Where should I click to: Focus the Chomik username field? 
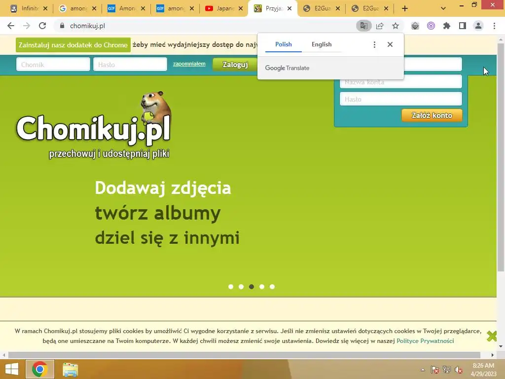pyautogui.click(x=53, y=64)
